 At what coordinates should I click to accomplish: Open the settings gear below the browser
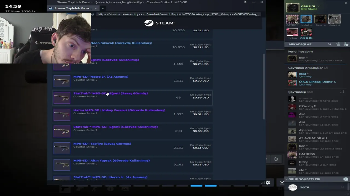(x=268, y=183)
